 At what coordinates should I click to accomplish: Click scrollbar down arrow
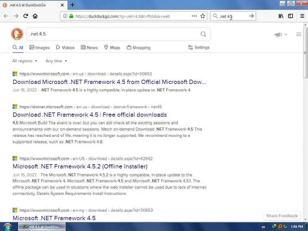click(305, 220)
